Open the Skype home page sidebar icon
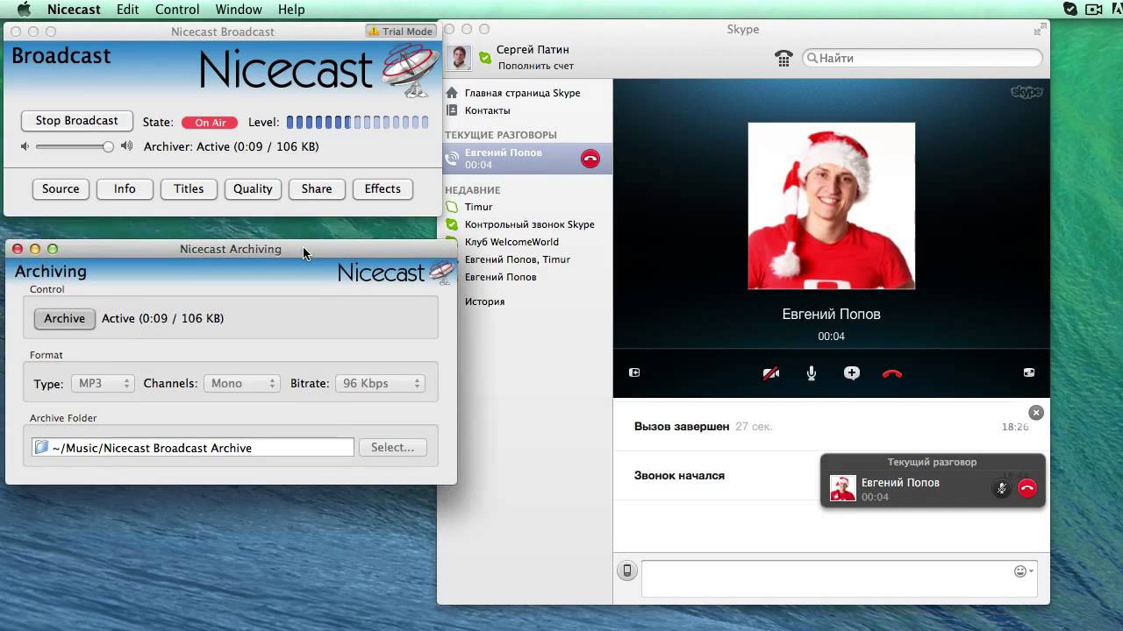This screenshot has width=1123, height=631. tap(452, 93)
